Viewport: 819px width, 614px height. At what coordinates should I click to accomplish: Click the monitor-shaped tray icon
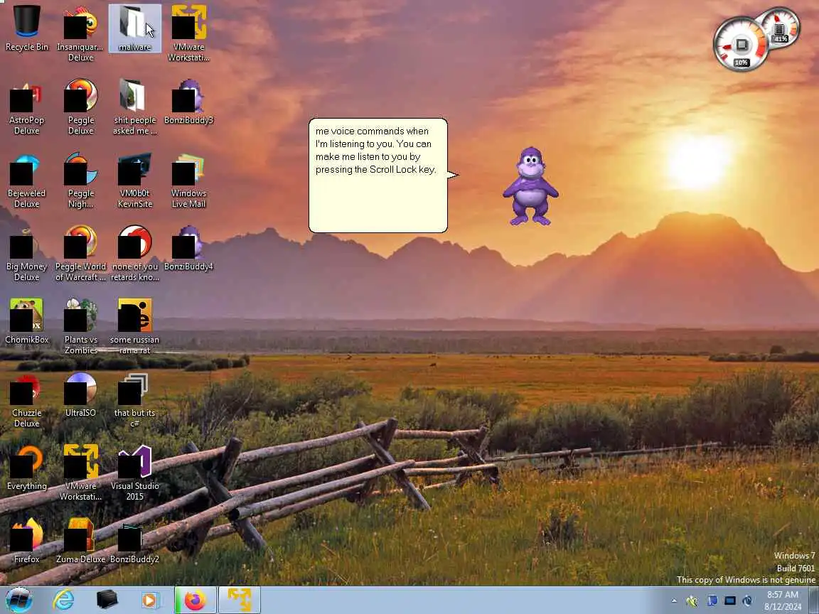click(729, 601)
